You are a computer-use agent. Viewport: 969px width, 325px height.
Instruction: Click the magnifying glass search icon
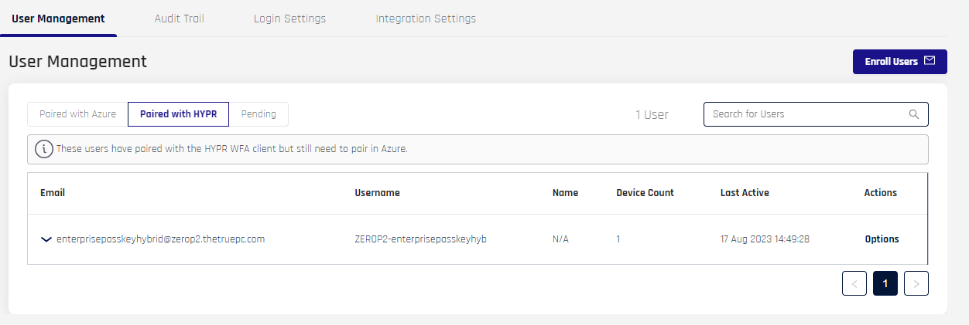coord(914,114)
